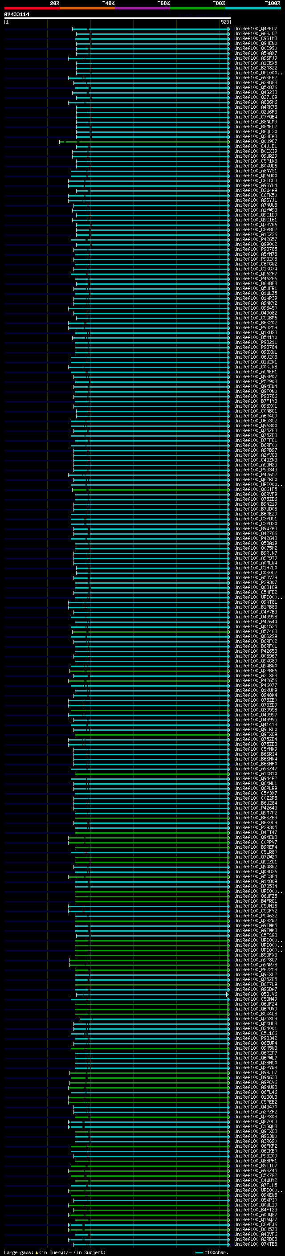The height and width of the screenshot is (1256, 285).
Task: Click the UniRef100_B2W4A9 label
Action: pyautogui.click(x=256, y=191)
